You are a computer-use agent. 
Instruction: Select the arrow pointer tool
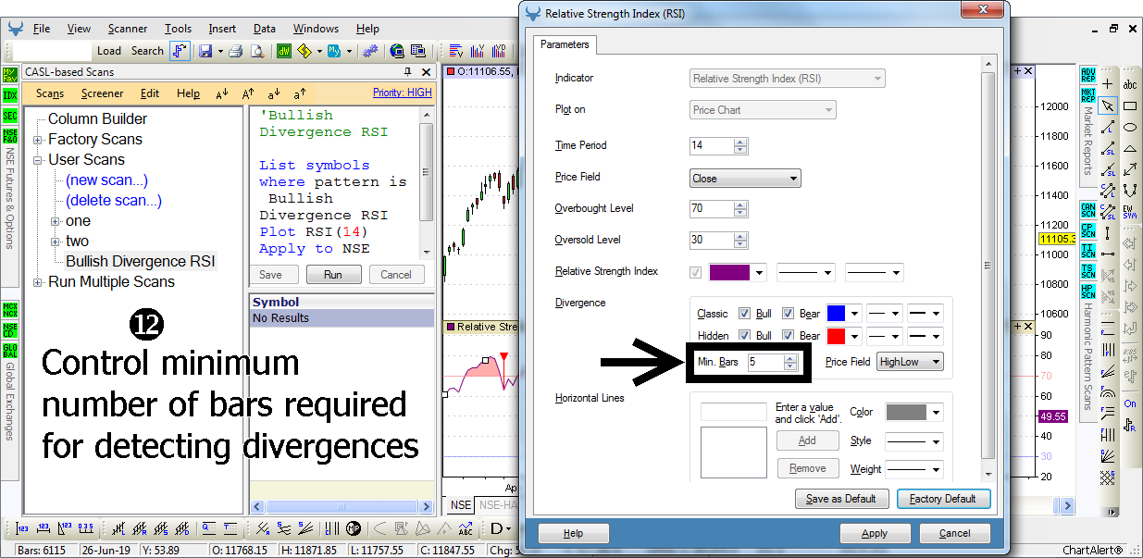coord(1108,105)
